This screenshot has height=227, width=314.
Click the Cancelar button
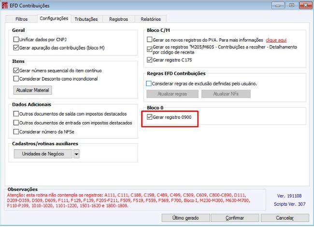tap(285, 218)
